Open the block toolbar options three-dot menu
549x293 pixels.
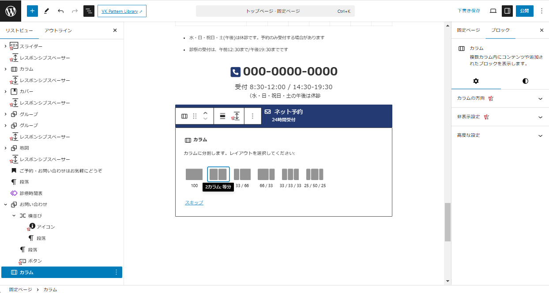click(x=252, y=116)
